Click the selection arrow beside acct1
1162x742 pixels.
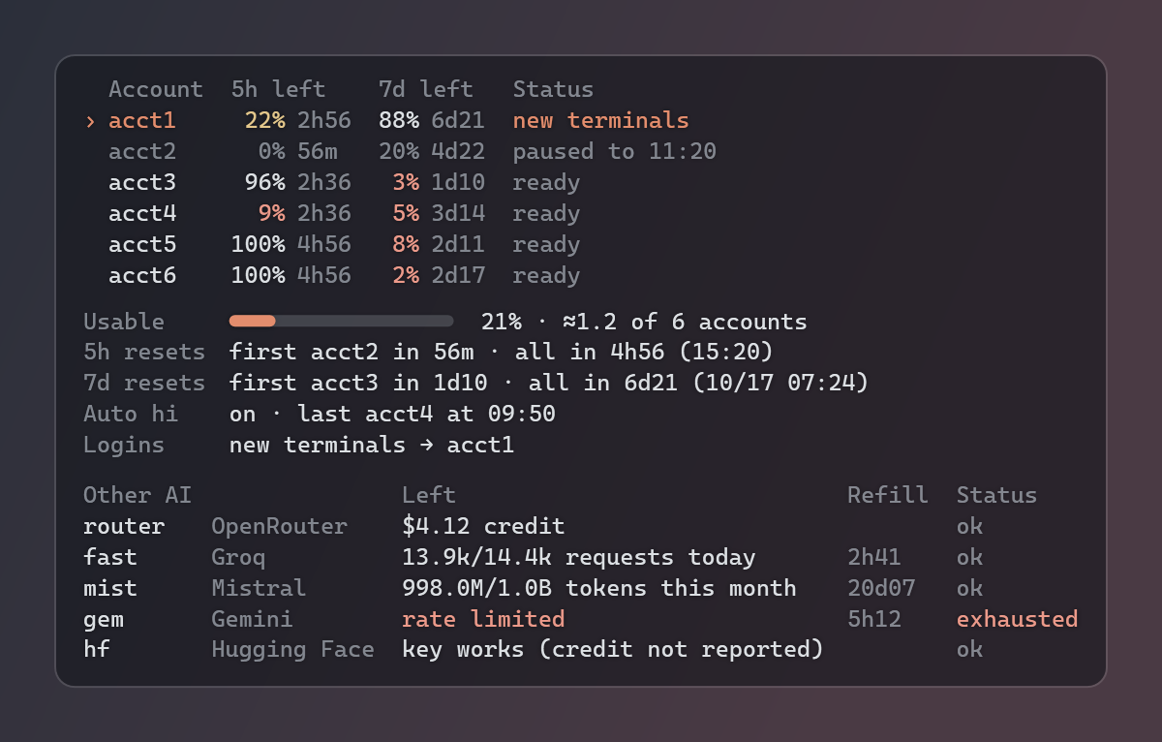click(x=90, y=121)
